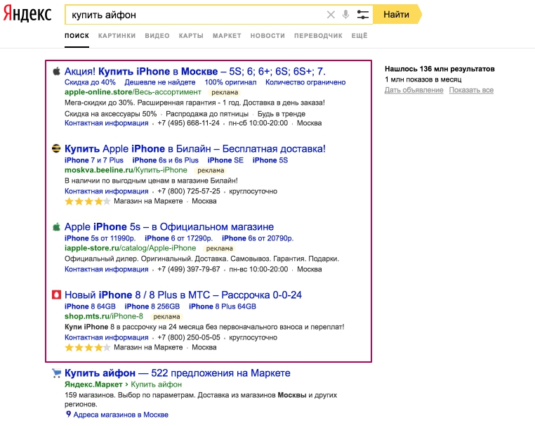Click the Beeline ad star rating
Screen dimensions: 535x426
pos(87,201)
